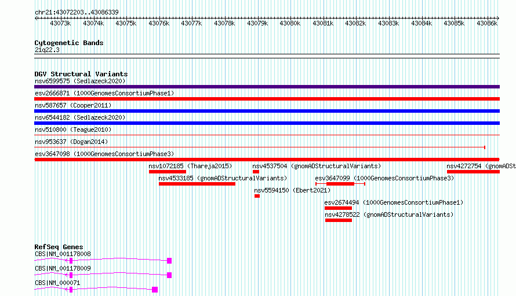Click the thin red nsv953637 variant line
This screenshot has height=296, width=516.
pos(260,147)
